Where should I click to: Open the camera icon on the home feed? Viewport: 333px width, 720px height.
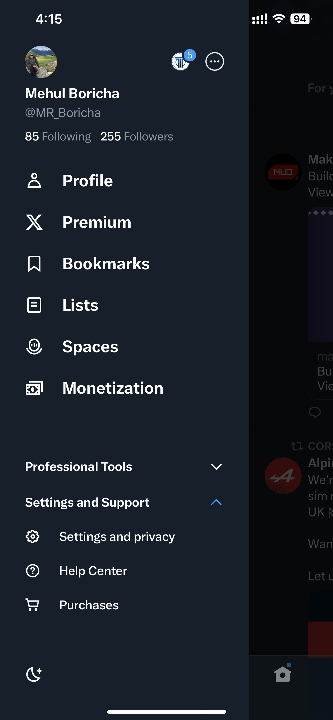[x=282, y=674]
